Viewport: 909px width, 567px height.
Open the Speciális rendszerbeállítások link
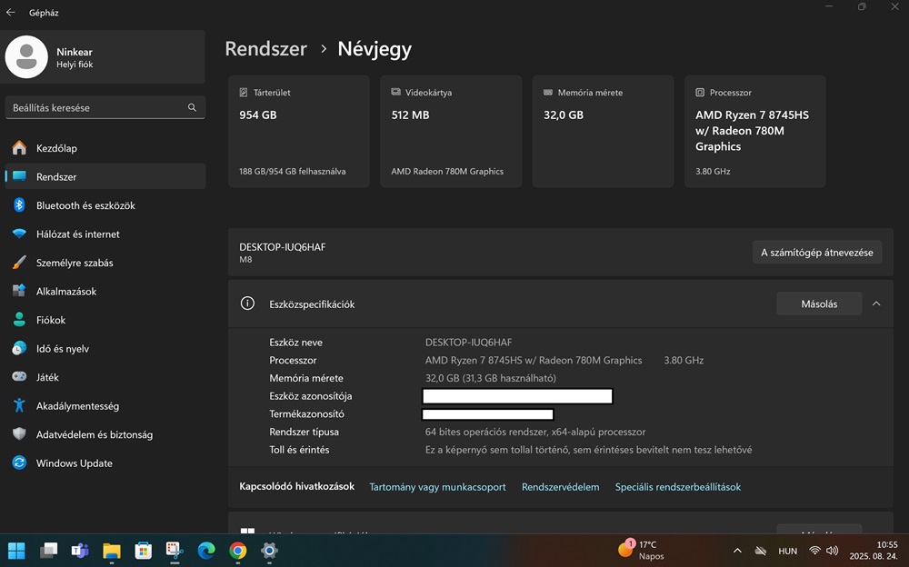pos(677,487)
